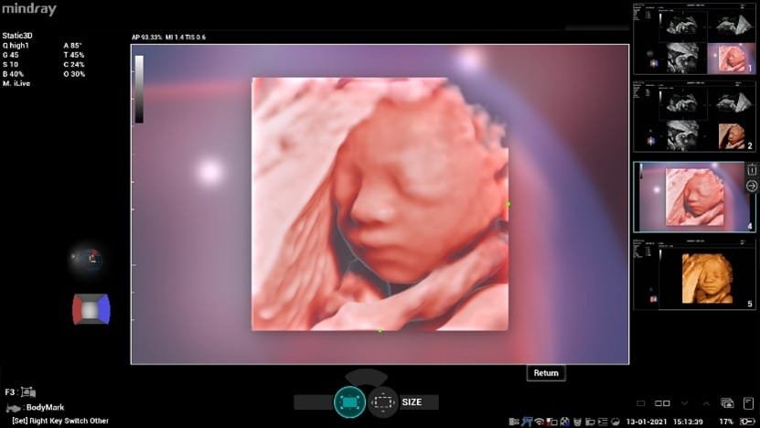760x428 pixels.
Task: Click the light source orientation sphere
Action: 89,260
